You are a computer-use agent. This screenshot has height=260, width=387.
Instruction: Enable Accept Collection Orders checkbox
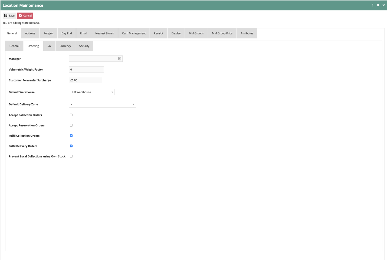(71, 115)
